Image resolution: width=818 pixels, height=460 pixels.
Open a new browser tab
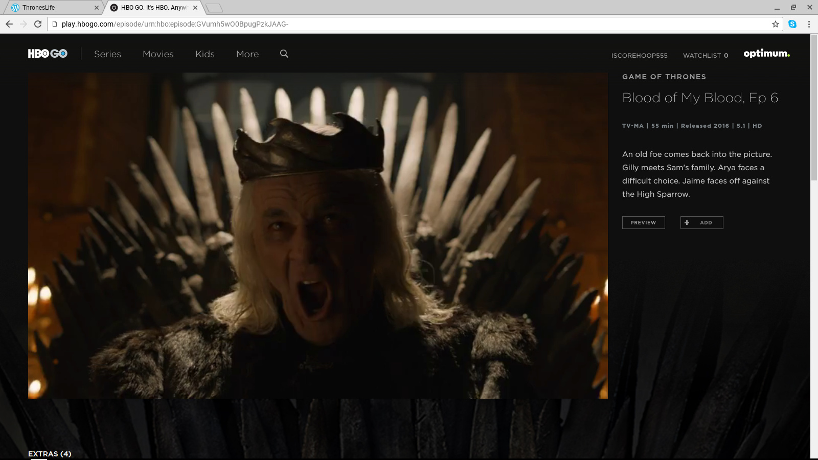tap(214, 8)
